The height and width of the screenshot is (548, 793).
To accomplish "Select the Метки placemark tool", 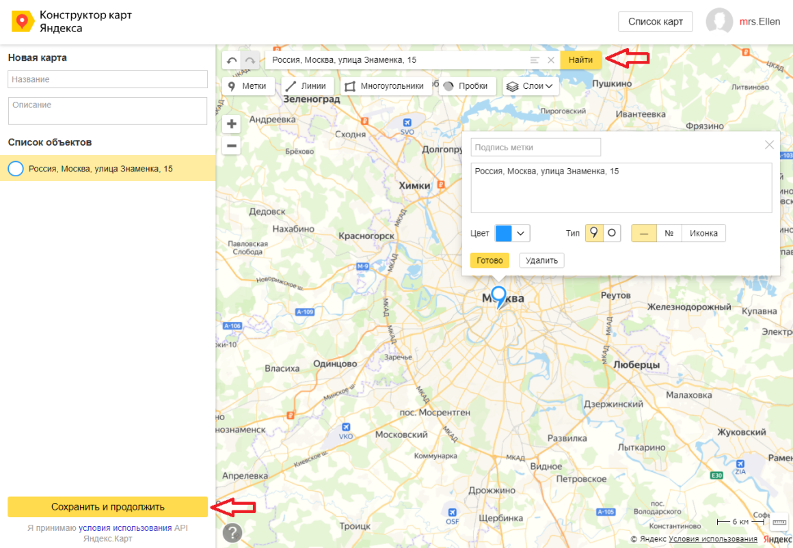I will 248,86.
